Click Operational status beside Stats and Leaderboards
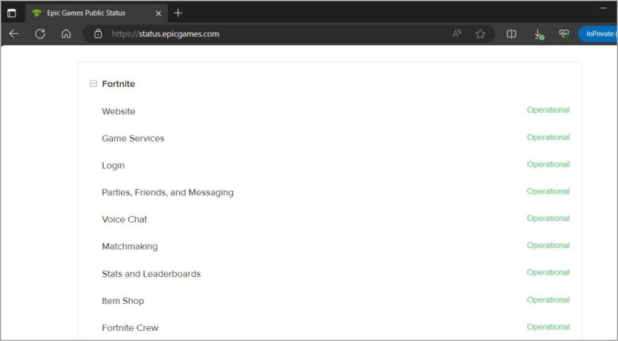Image resolution: width=618 pixels, height=341 pixels. [548, 272]
